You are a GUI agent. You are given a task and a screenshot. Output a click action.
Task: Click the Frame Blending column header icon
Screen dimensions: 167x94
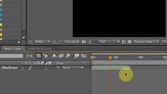pos(38,63)
